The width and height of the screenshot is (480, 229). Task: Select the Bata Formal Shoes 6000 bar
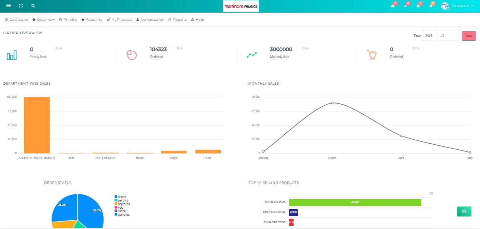click(x=294, y=212)
